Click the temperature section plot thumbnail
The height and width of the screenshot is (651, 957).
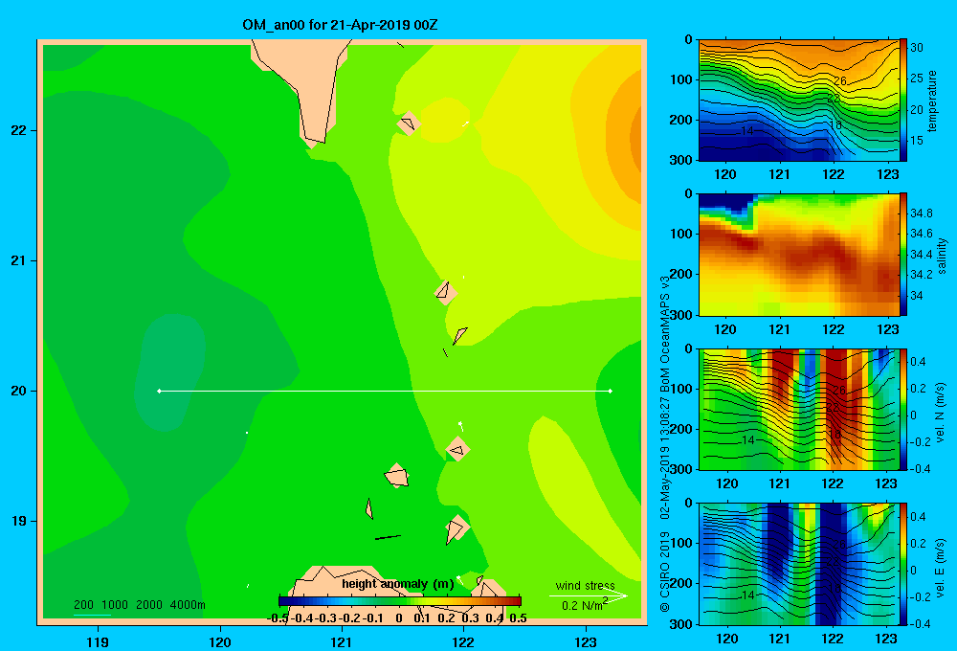[x=798, y=101]
